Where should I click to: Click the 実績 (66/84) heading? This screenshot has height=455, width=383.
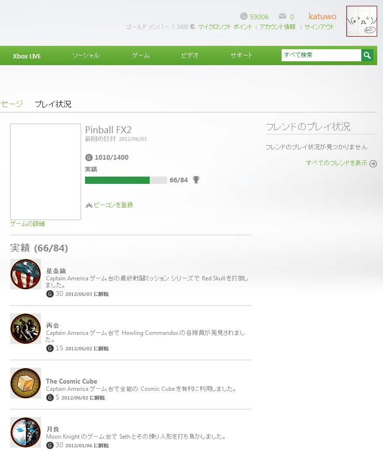(39, 248)
